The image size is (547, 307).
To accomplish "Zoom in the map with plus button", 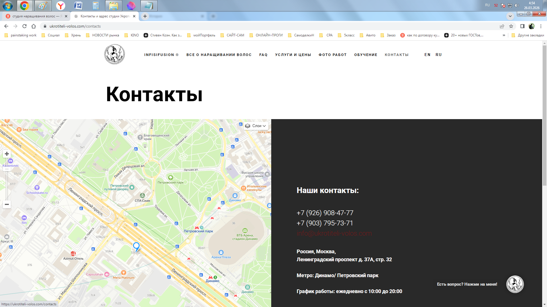I will [x=7, y=154].
